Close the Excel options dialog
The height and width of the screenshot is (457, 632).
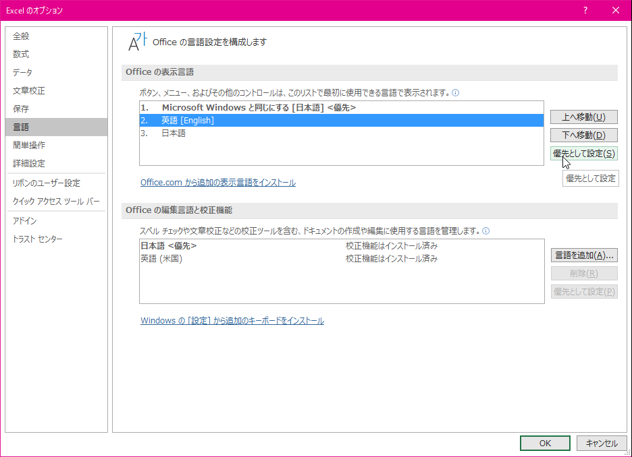point(616,11)
